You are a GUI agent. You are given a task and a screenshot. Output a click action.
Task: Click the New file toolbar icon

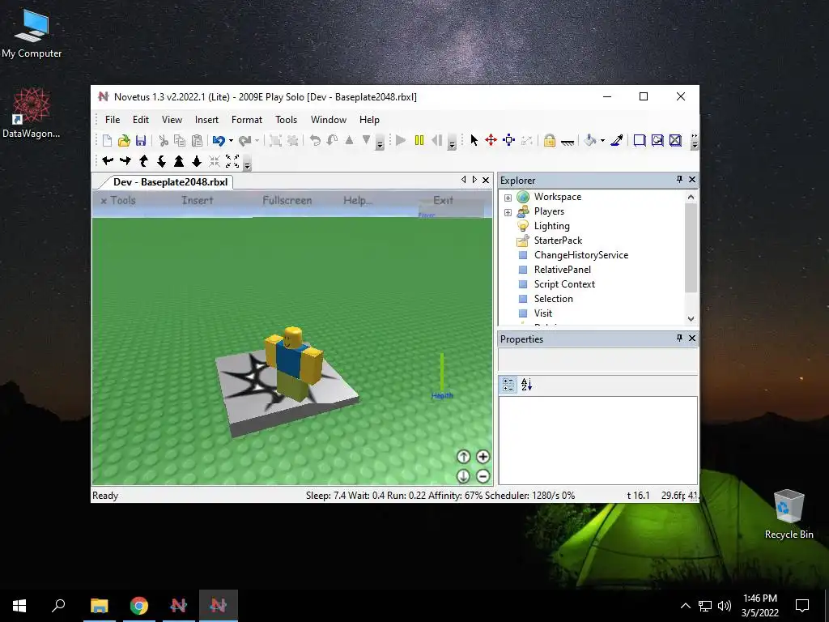(108, 141)
